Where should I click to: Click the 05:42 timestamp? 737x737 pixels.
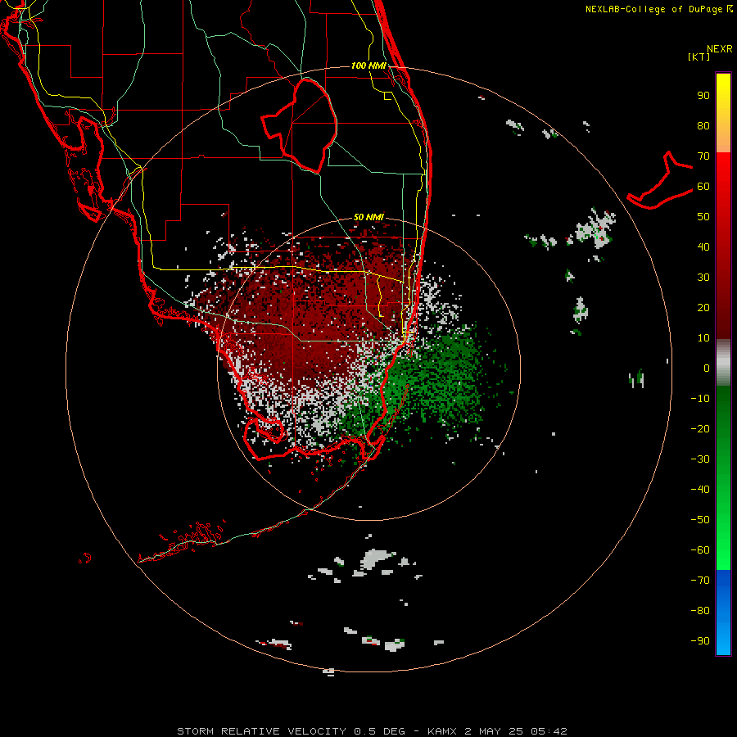tap(549, 731)
